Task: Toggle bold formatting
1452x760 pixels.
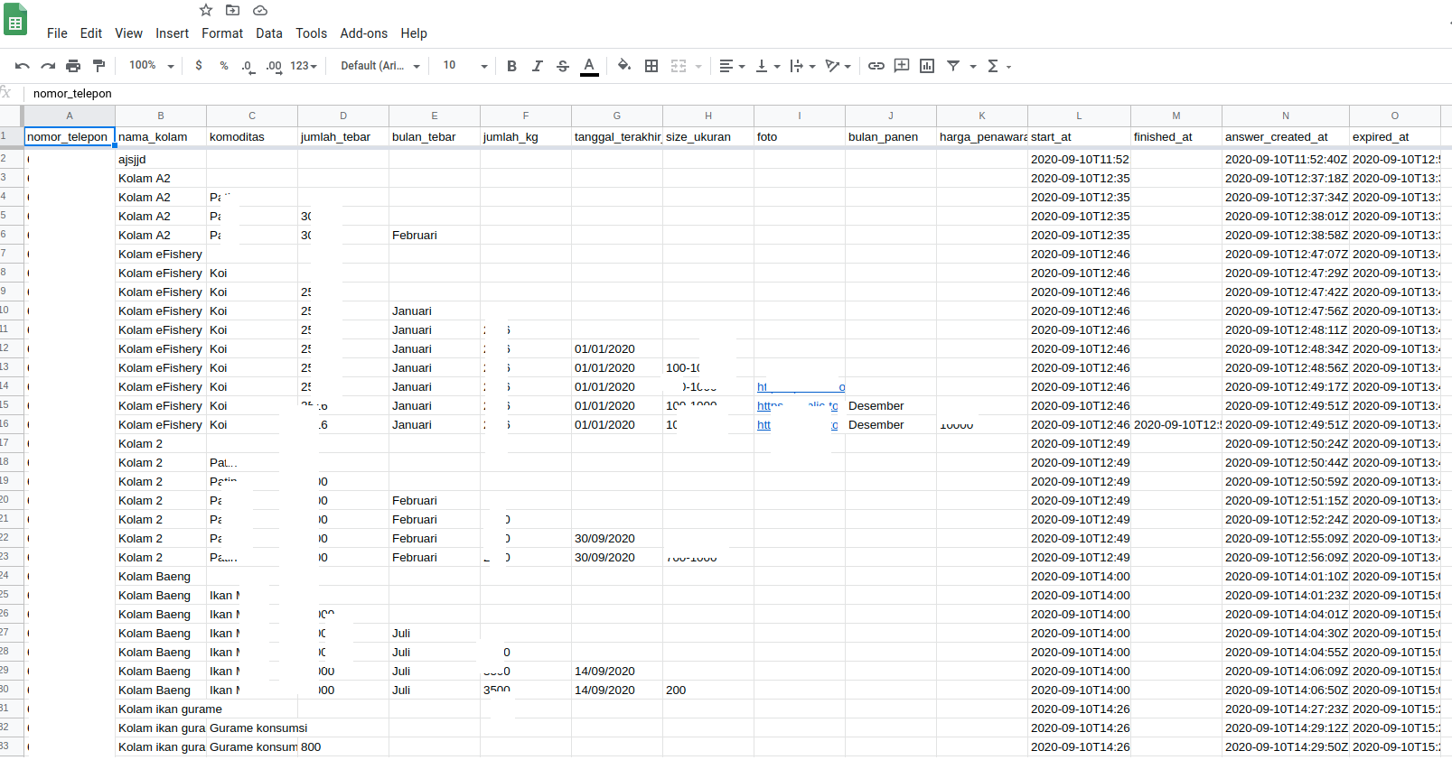Action: pyautogui.click(x=511, y=66)
